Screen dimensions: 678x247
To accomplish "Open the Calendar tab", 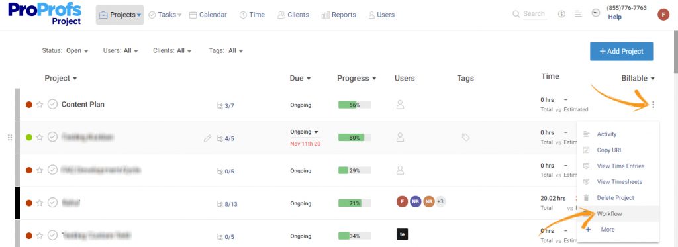I will (x=208, y=15).
